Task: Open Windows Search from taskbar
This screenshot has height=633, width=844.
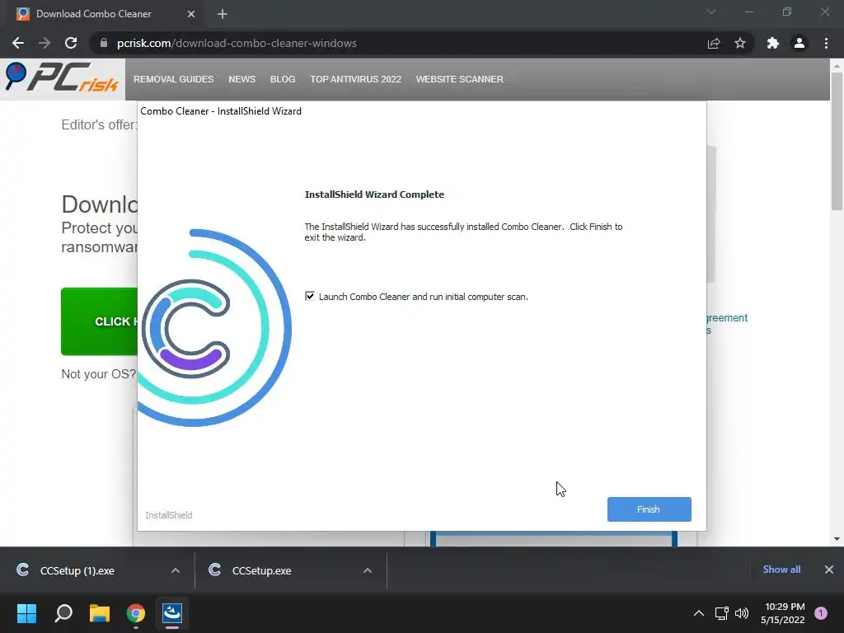Action: click(63, 613)
